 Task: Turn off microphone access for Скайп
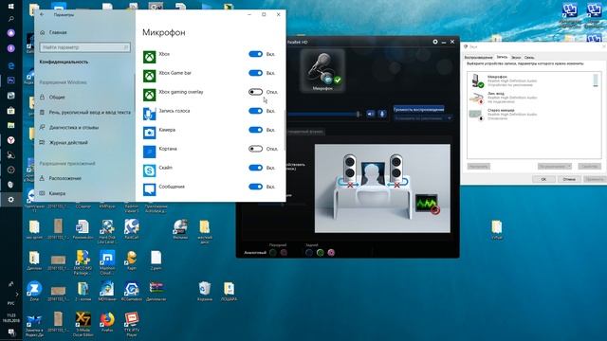tap(255, 168)
